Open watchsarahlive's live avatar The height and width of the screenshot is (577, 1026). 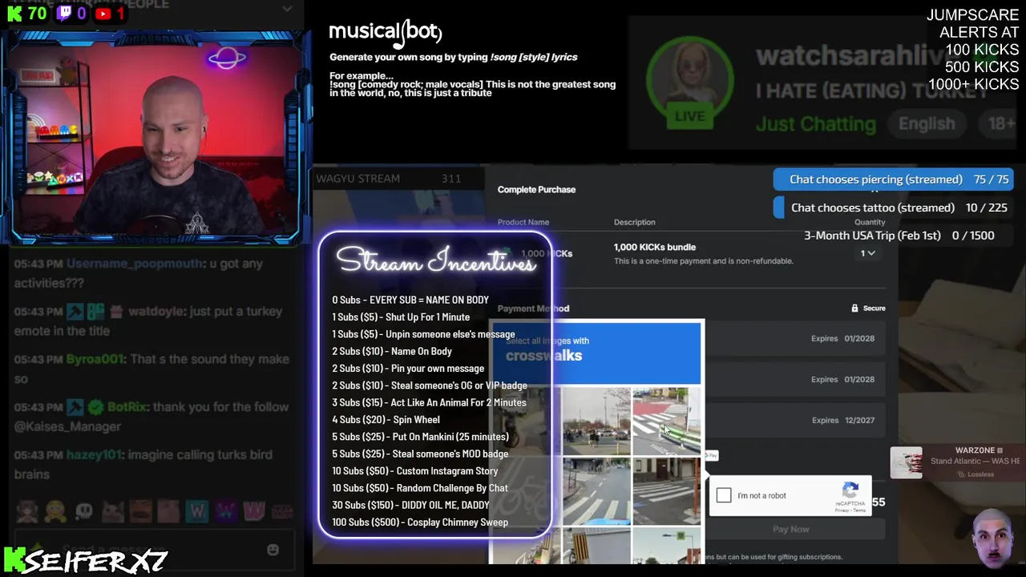click(689, 83)
